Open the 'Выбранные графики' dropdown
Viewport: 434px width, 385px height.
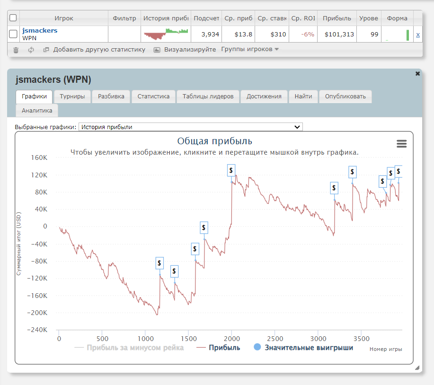(x=190, y=127)
